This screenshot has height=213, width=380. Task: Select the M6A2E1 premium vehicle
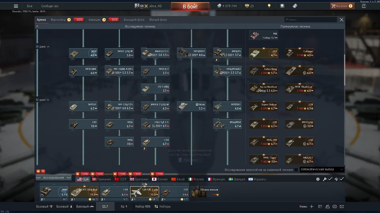coord(299,159)
